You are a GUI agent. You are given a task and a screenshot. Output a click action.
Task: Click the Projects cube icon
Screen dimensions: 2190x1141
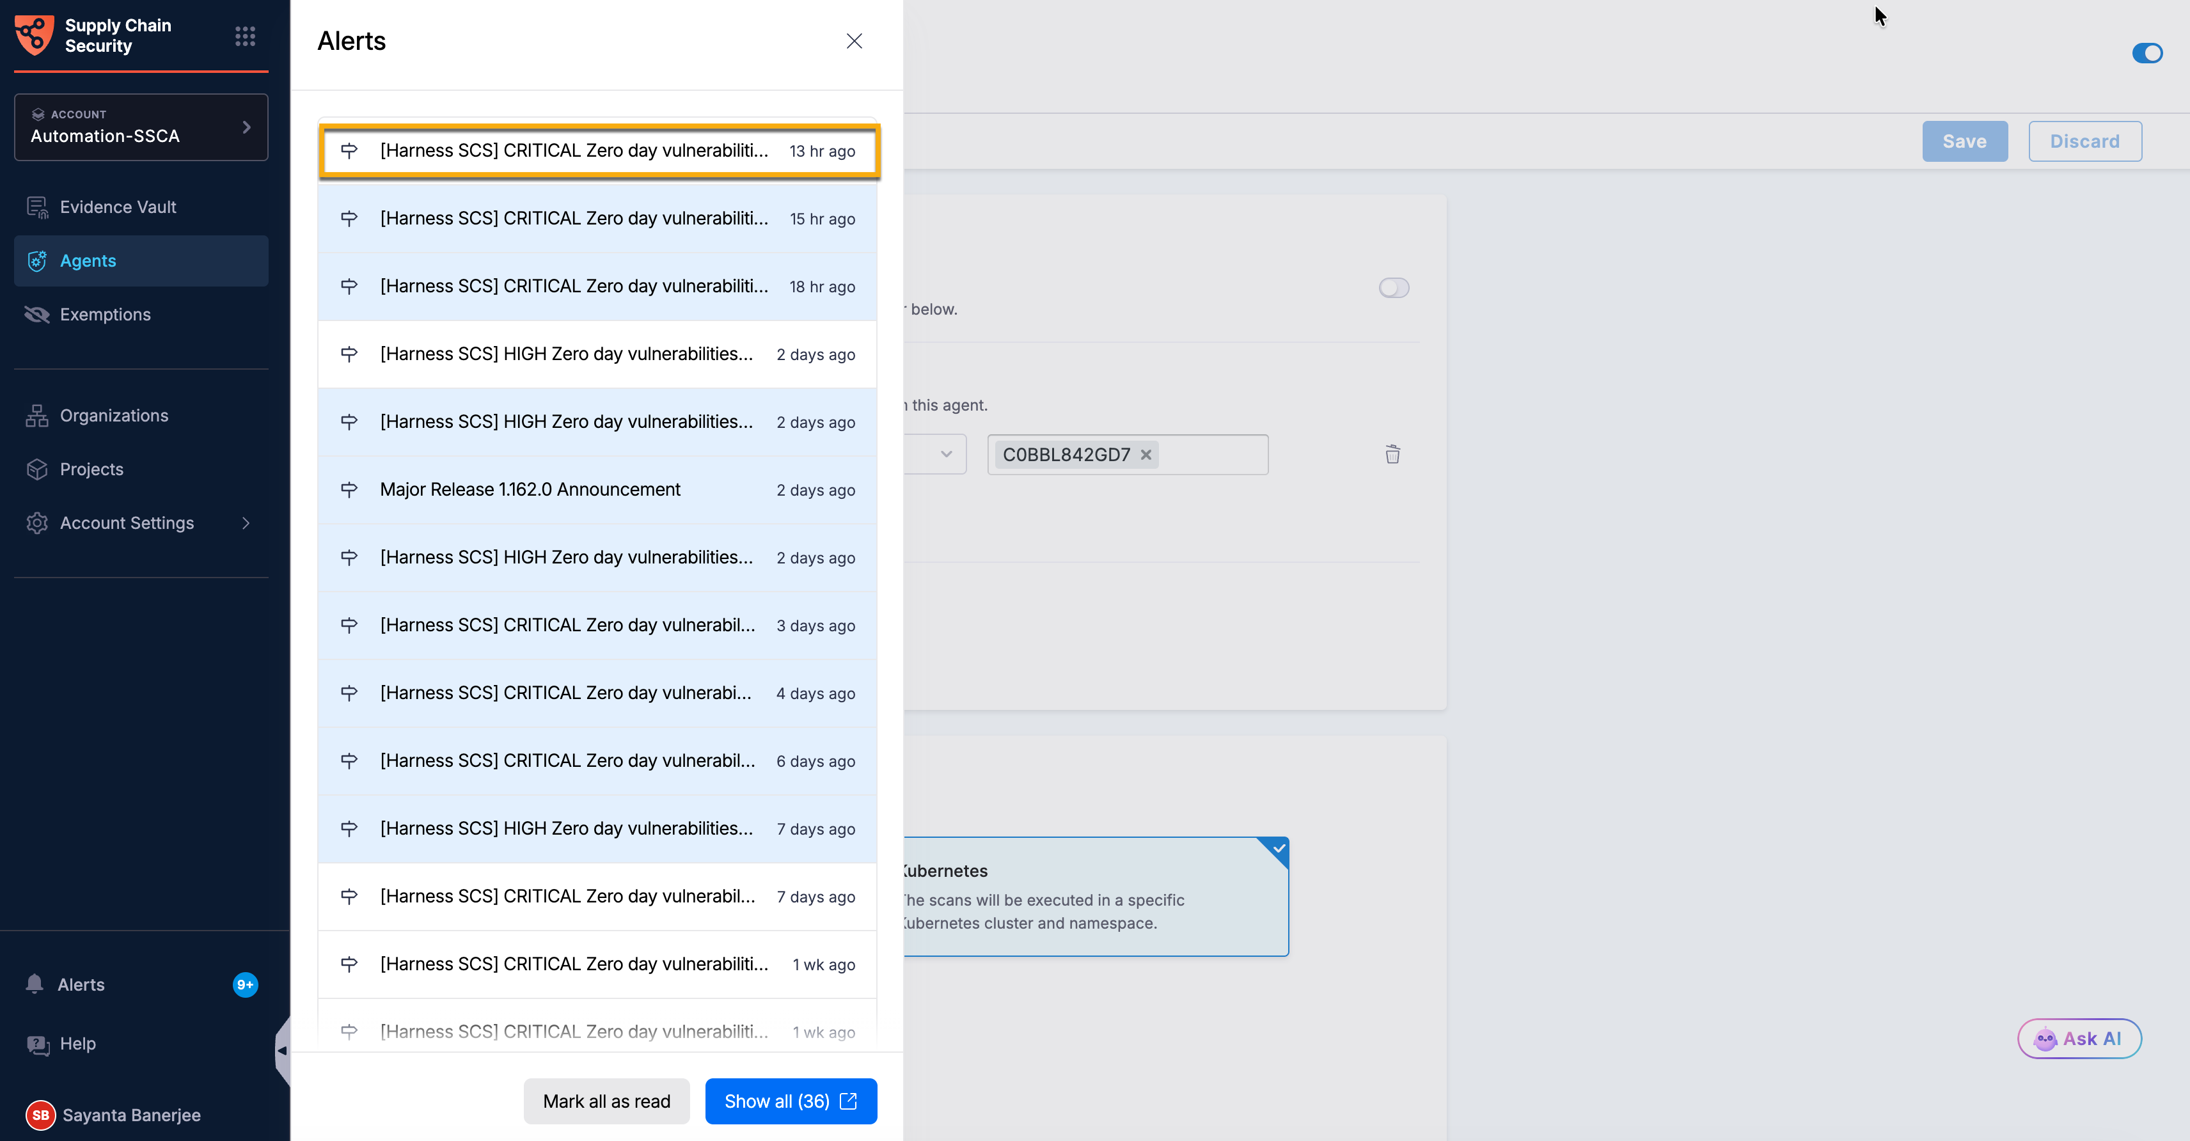point(37,469)
